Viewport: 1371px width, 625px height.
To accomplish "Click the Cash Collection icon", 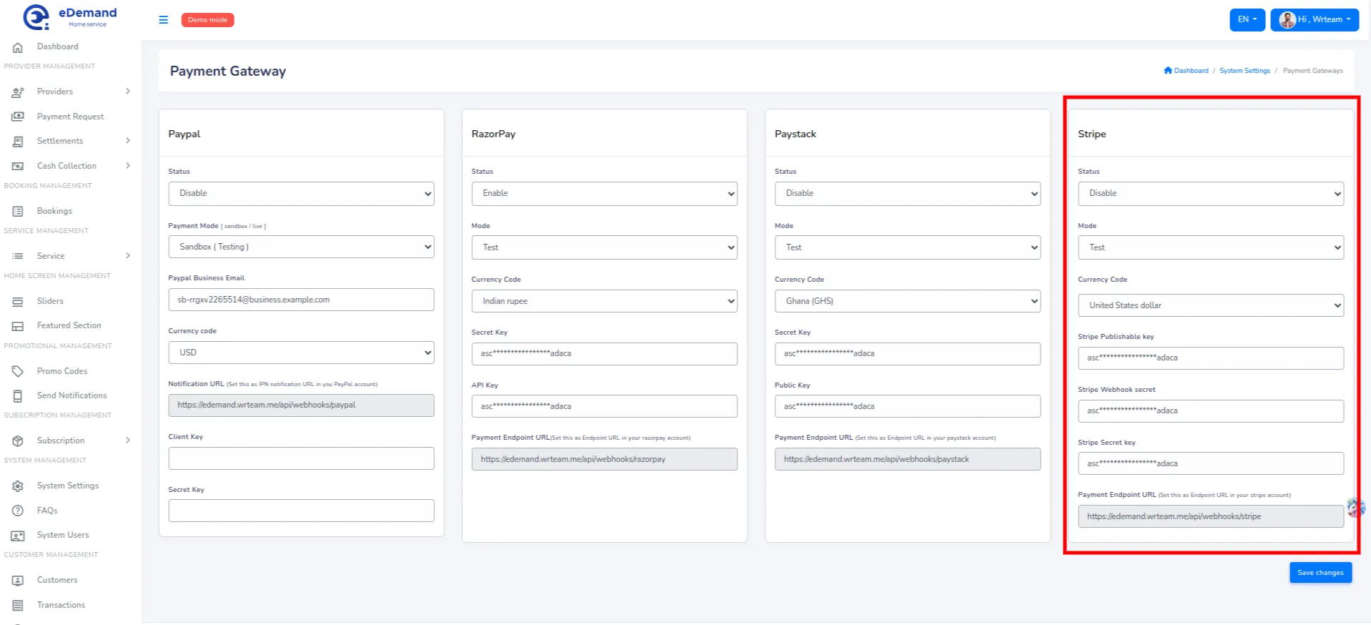I will point(18,166).
